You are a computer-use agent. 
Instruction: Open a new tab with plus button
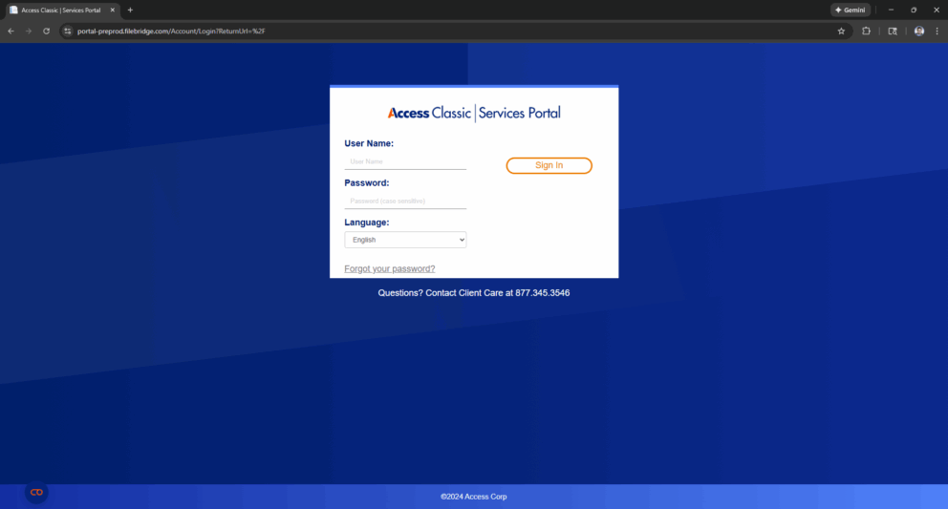[x=130, y=10]
